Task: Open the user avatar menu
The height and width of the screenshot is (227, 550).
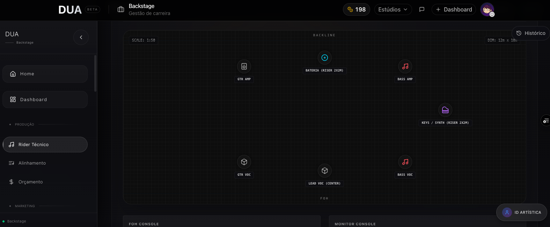Action: point(487,9)
